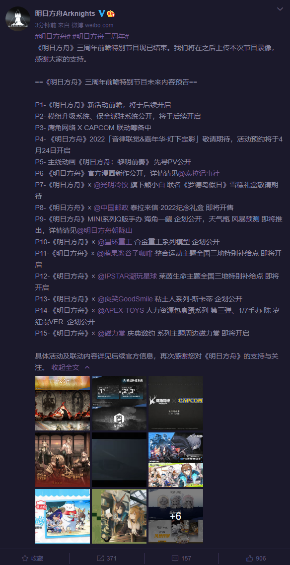The width and height of the screenshot is (290, 565).
Task: Open post options chevron at top right
Action: [x=280, y=8]
